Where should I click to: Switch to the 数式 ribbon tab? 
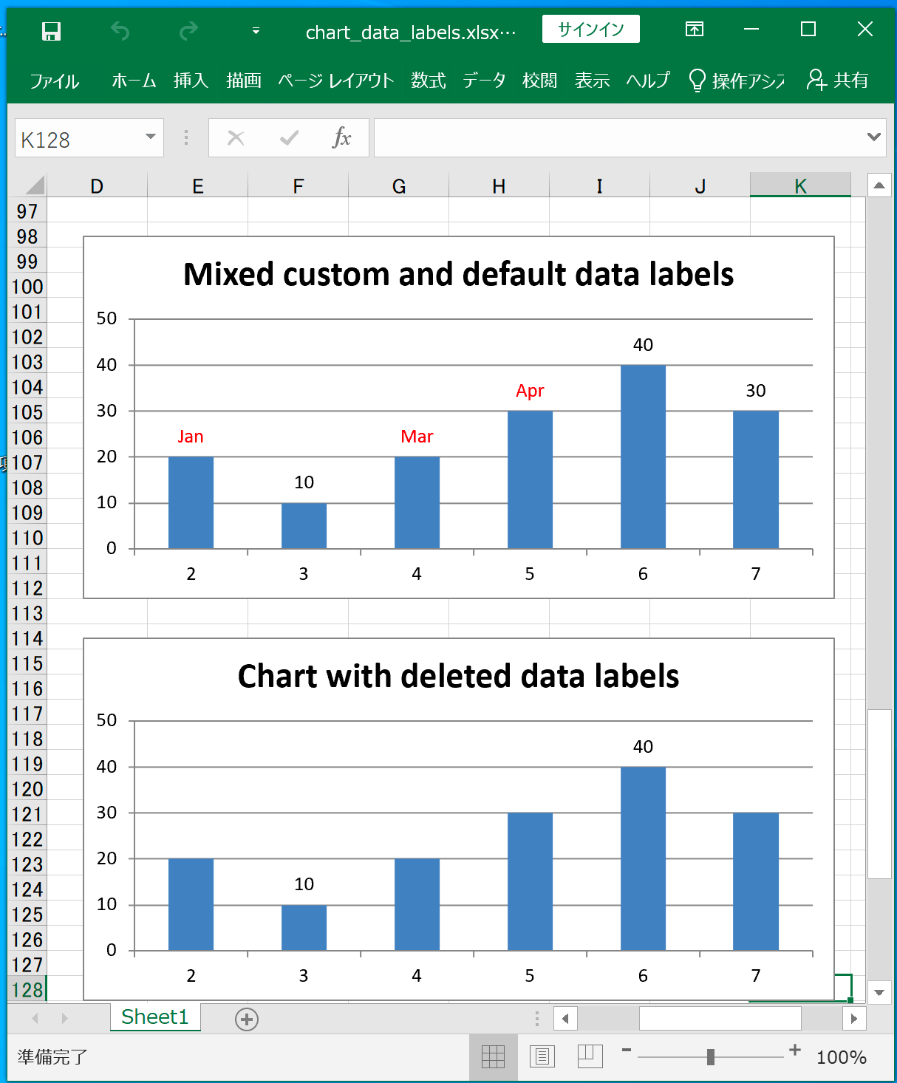pyautogui.click(x=429, y=81)
